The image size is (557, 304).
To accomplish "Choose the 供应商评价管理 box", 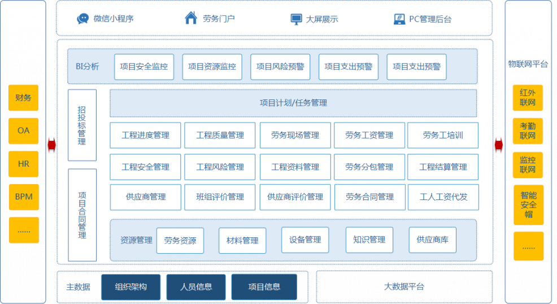I will click(x=295, y=197).
